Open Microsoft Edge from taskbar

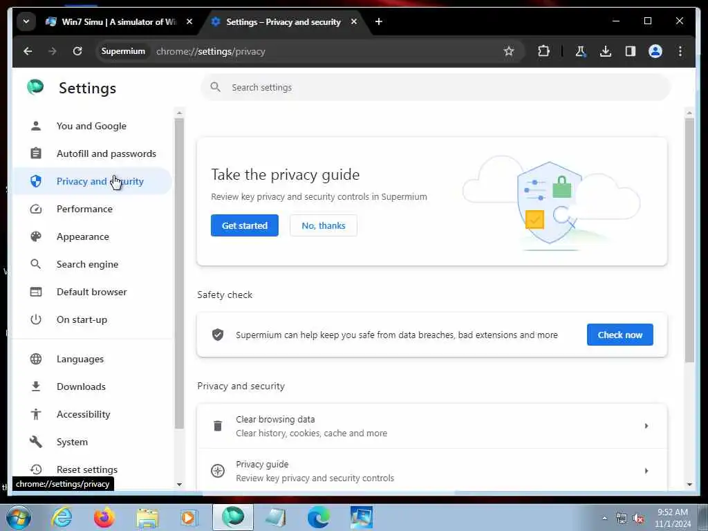point(318,517)
